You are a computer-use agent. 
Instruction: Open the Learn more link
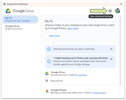73,28
